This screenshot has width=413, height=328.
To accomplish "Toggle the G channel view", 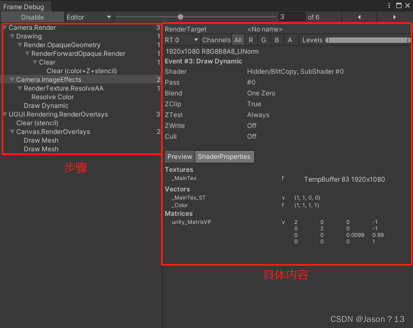I will tap(263, 40).
